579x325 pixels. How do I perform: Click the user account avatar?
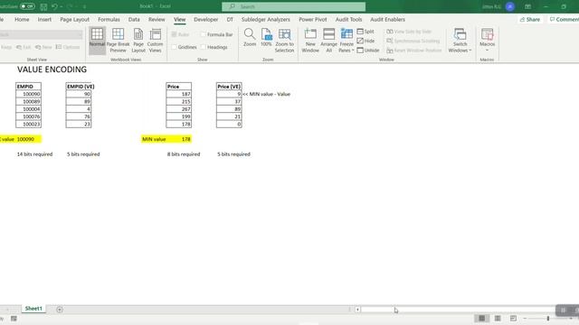[x=510, y=6]
